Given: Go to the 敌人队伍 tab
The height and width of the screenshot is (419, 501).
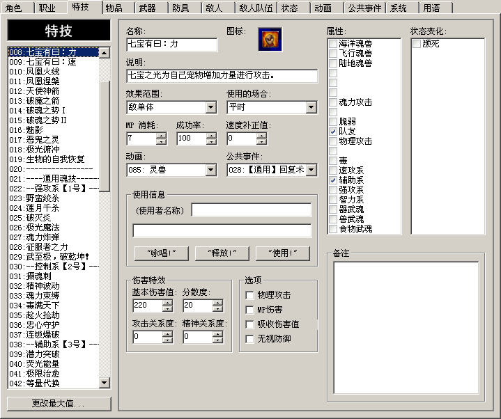Looking at the screenshot, I should point(256,8).
